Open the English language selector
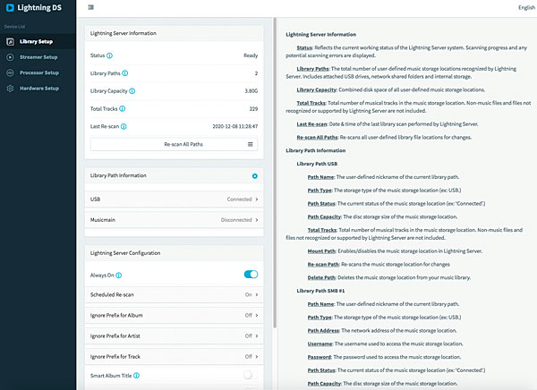Viewport: 537px width, 390px height. point(526,7)
